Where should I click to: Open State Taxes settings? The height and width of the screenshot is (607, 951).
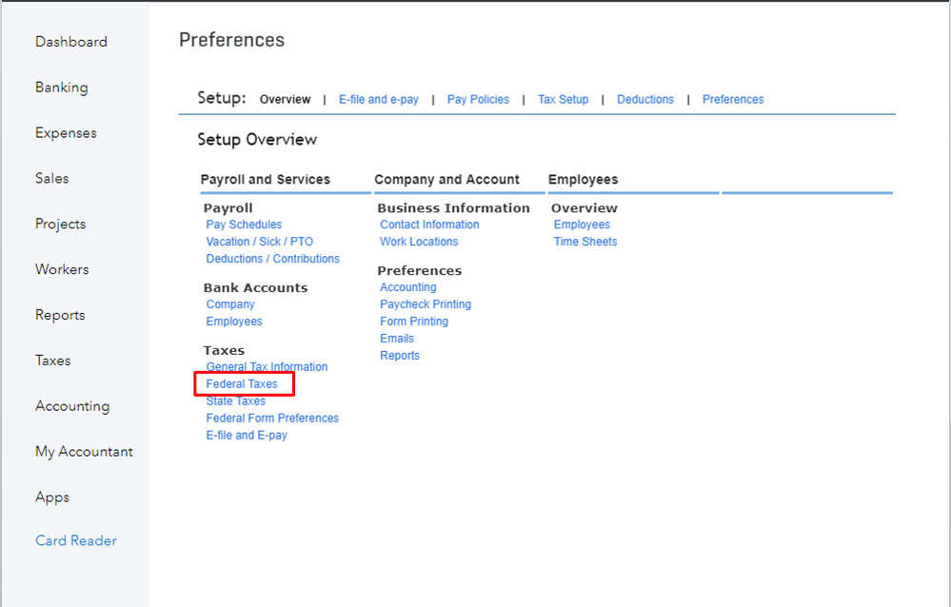click(x=235, y=401)
